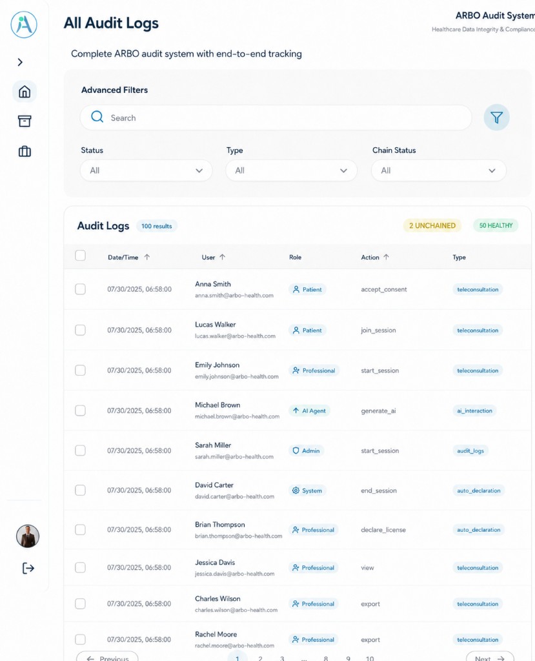Go to the Previous page
535x661 pixels.
coord(108,656)
